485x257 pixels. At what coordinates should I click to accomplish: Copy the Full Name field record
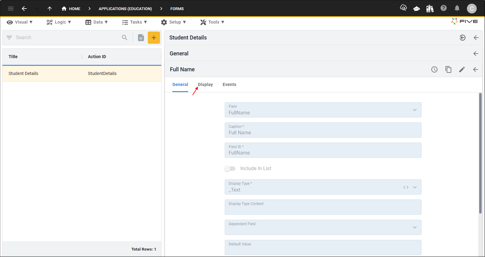pos(448,69)
